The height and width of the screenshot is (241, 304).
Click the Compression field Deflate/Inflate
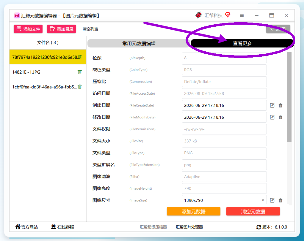[224, 82]
